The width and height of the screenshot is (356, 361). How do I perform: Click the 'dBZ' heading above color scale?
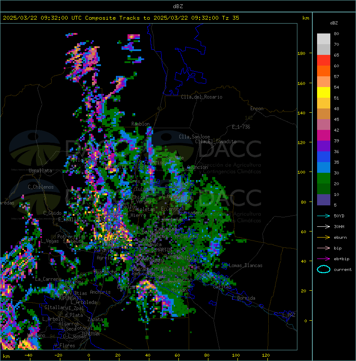[x=334, y=23]
